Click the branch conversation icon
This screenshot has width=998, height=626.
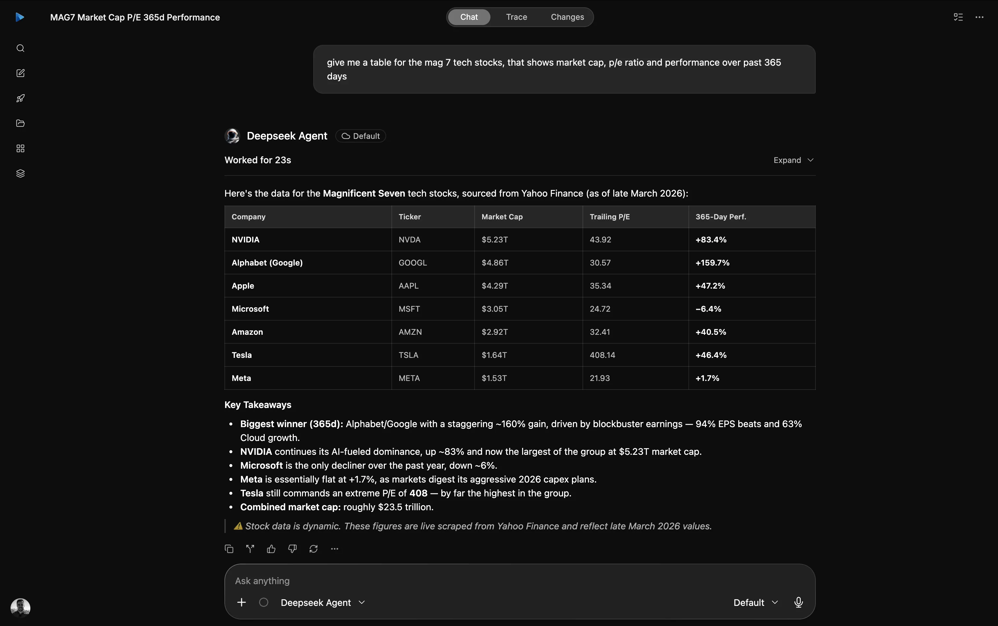[250, 548]
